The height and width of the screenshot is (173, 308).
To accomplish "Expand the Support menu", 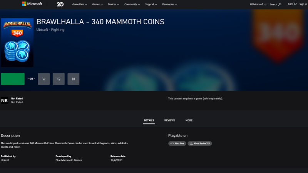I will click(151, 4).
